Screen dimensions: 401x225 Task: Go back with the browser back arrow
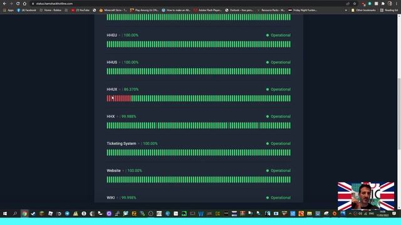point(4,4)
